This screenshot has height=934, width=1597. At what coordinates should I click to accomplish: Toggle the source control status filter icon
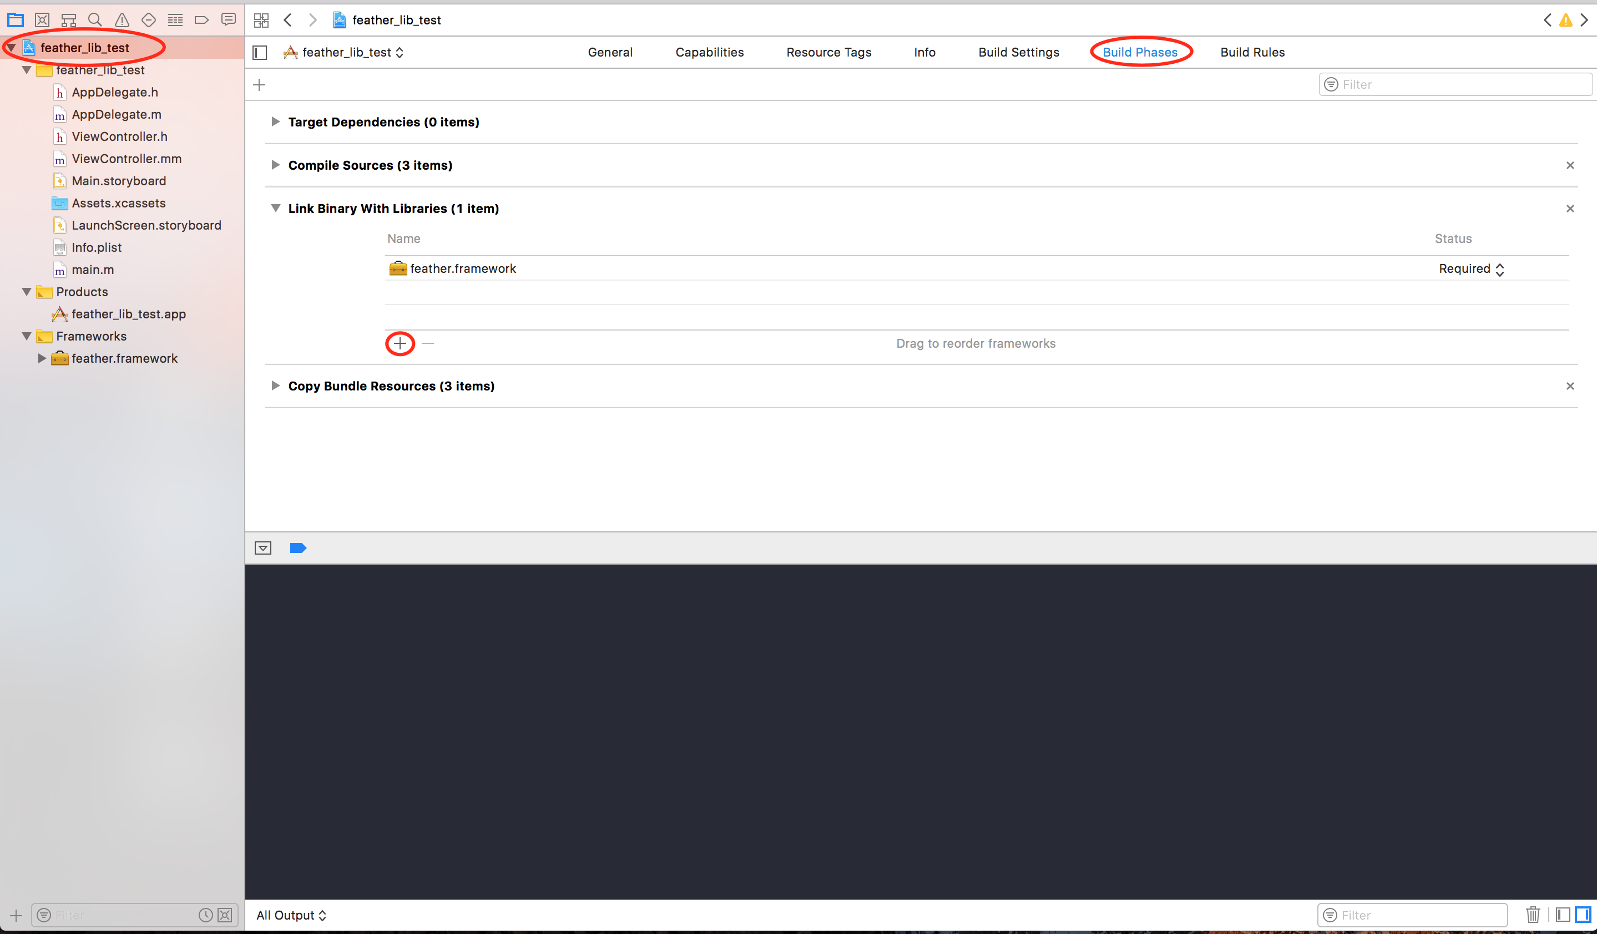(225, 915)
